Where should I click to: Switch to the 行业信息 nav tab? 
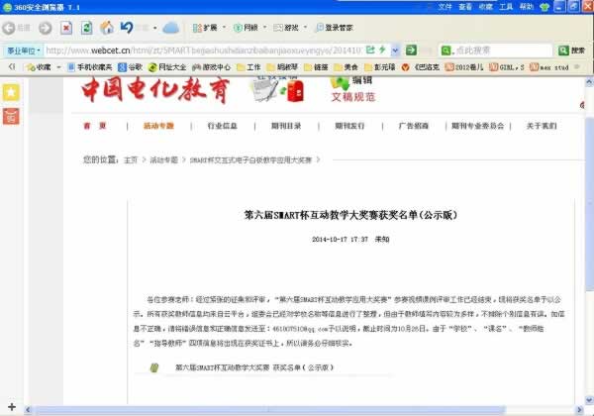(223, 126)
